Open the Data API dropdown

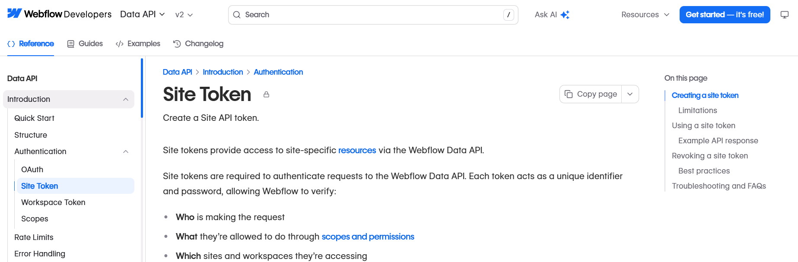(x=142, y=14)
